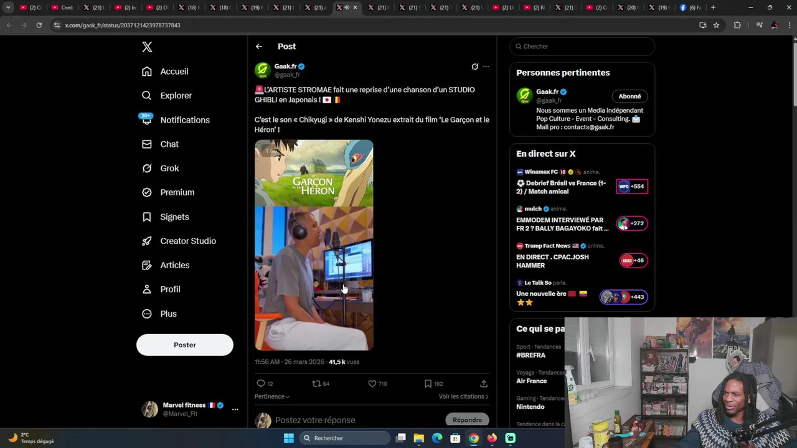Viewport: 797px width, 448px height.
Task: Click the Profil person icon
Action: 147,289
